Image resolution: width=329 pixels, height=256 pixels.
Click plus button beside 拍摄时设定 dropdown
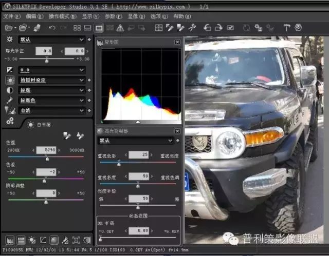(x=89, y=80)
